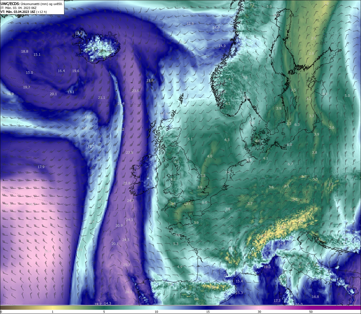Click the 'UWC/ECDS: Úrkomumætti (mm) og uv850.' title
This screenshot has width=361, height=314.
click(32, 4)
